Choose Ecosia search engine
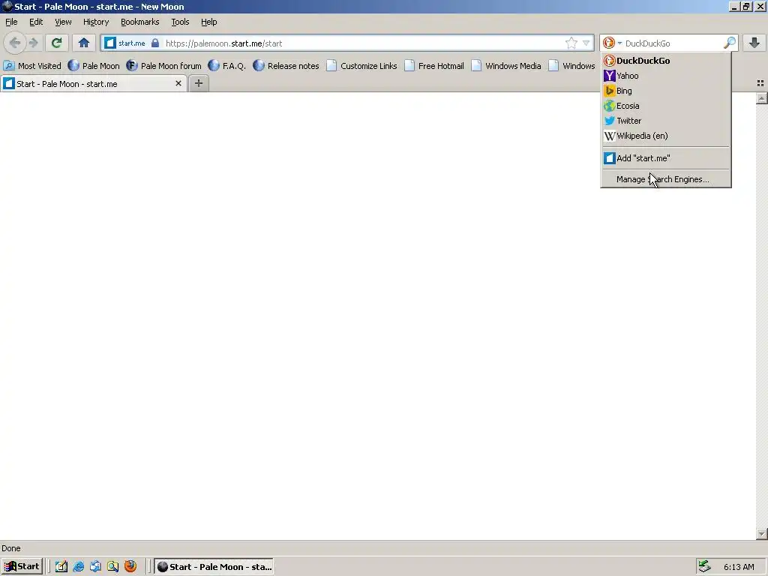Viewport: 768px width, 576px height. (666, 106)
